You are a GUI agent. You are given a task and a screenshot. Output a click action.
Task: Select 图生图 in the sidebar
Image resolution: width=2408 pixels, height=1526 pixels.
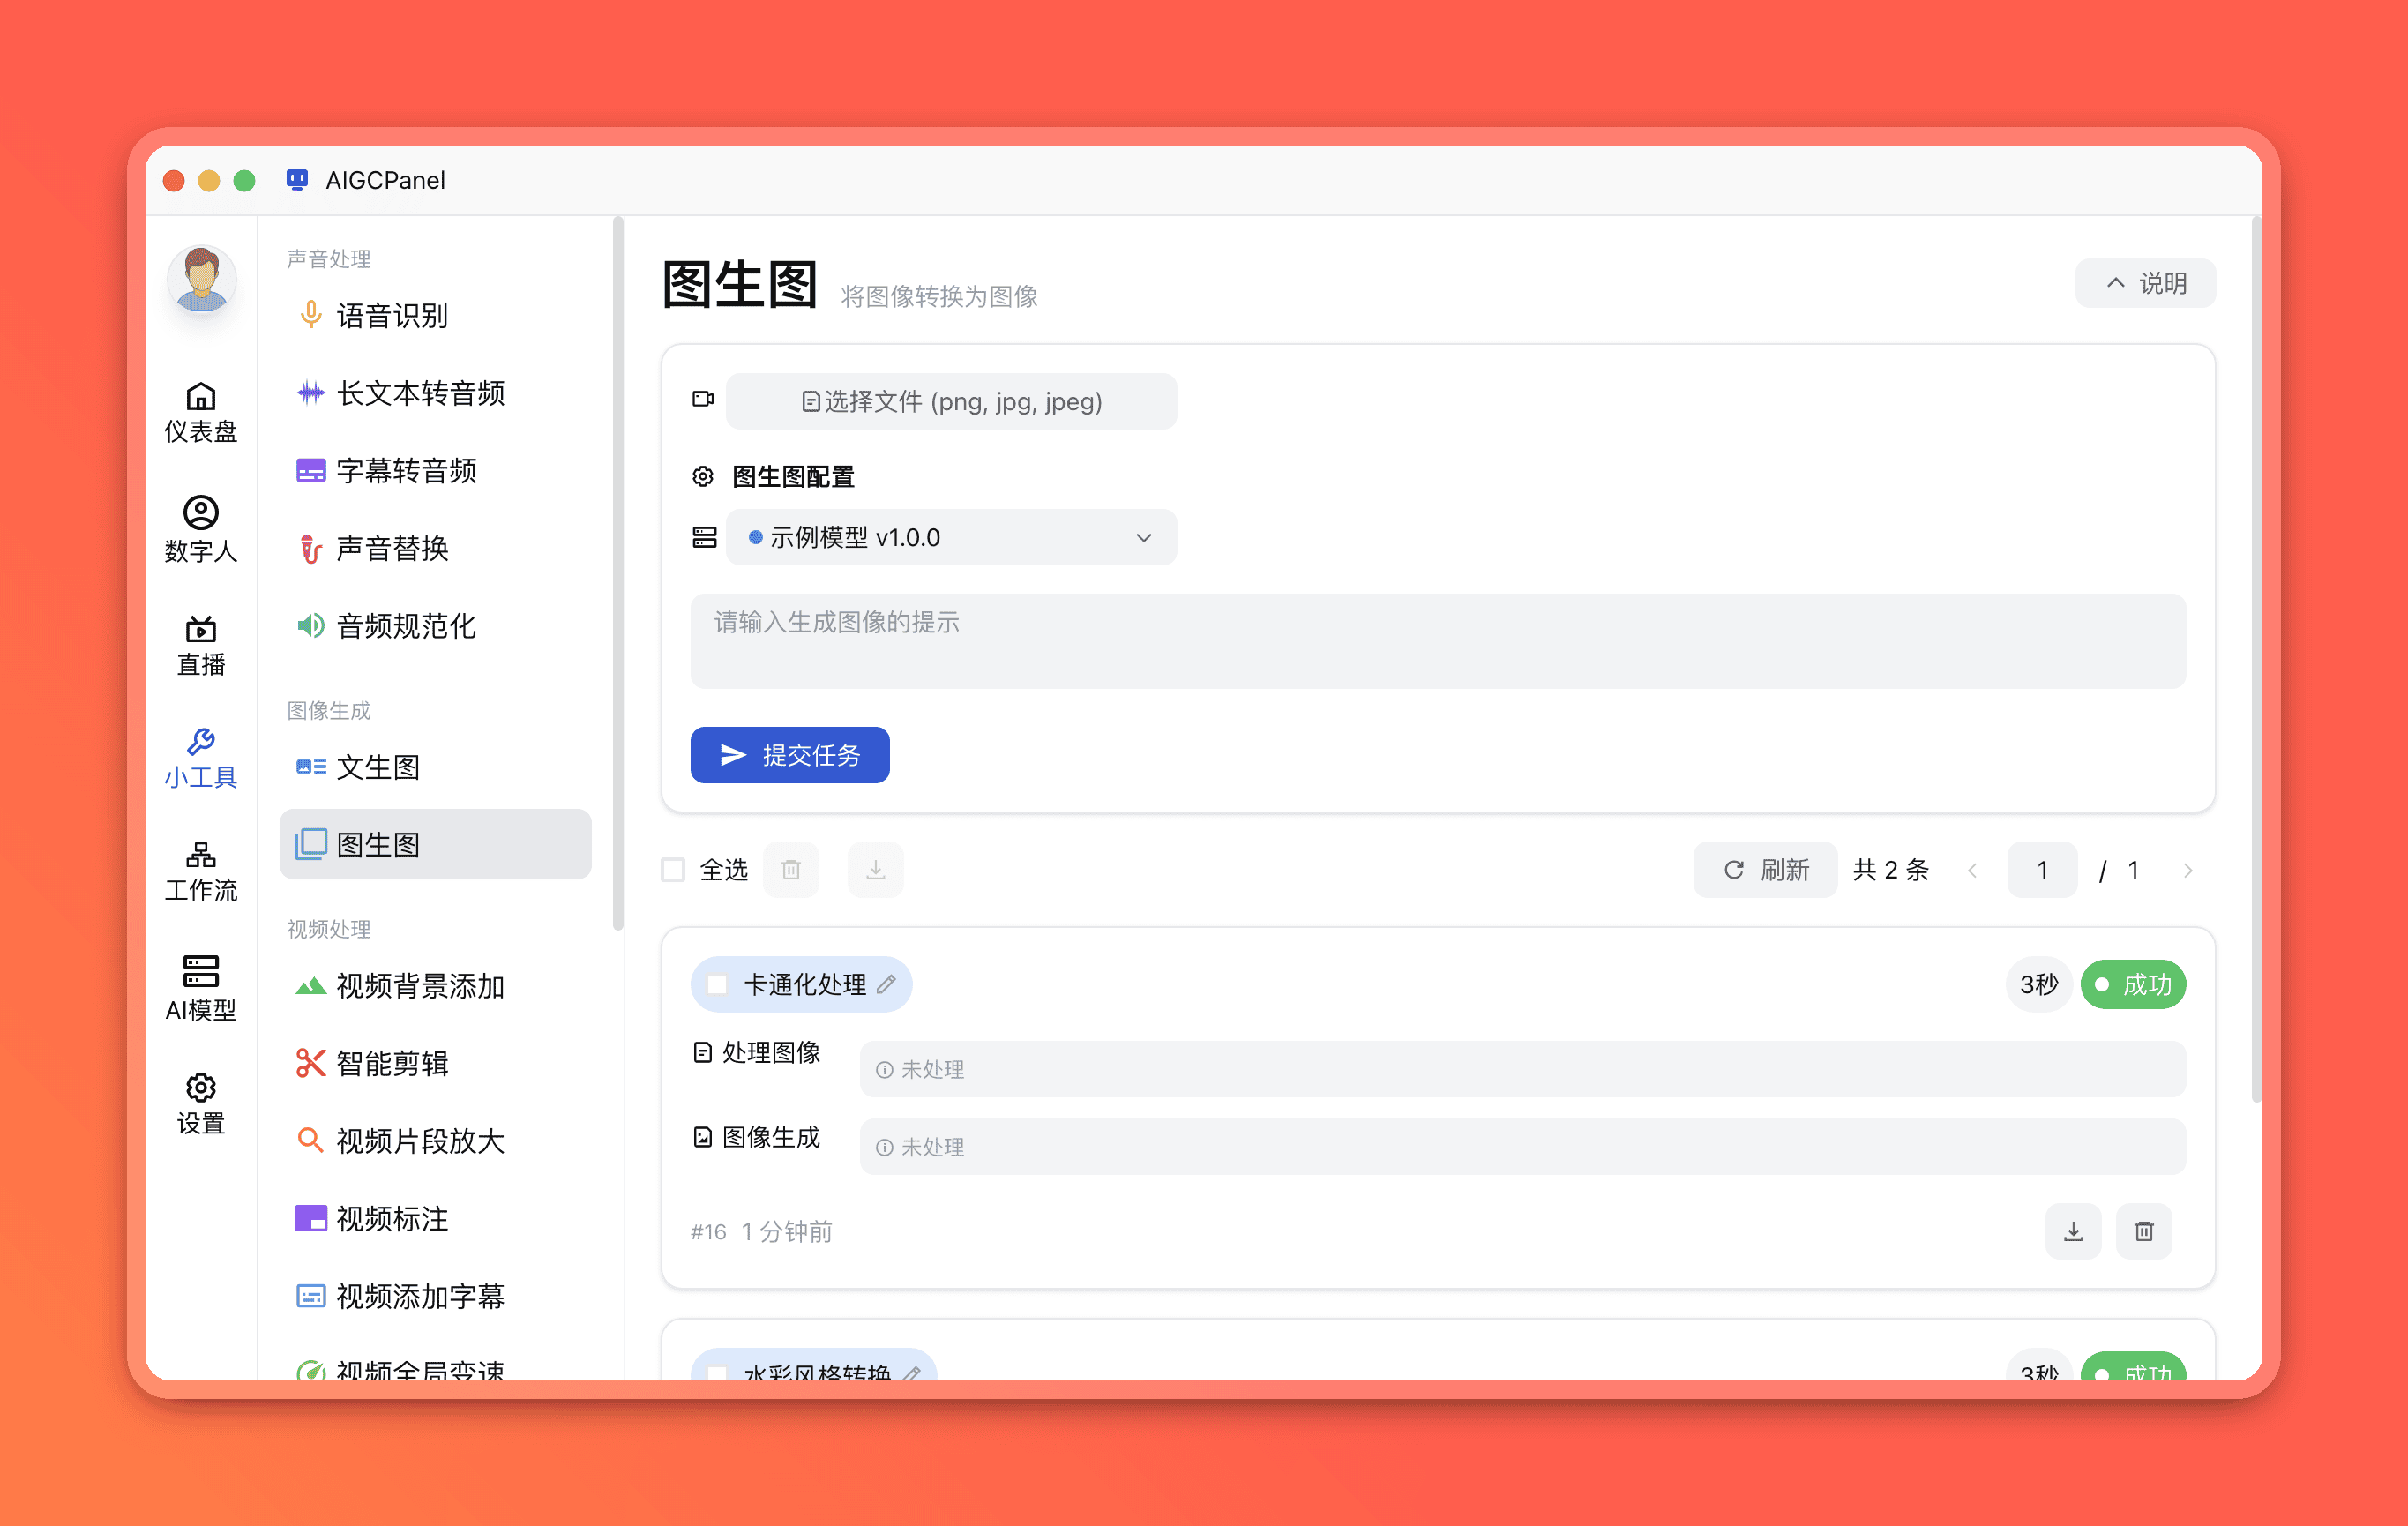click(x=435, y=844)
